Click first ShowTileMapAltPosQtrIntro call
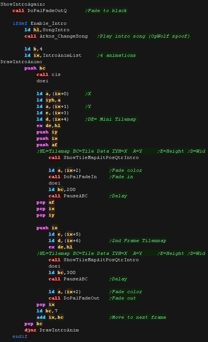The width and height of the screenshot is (208, 342). (x=94, y=157)
